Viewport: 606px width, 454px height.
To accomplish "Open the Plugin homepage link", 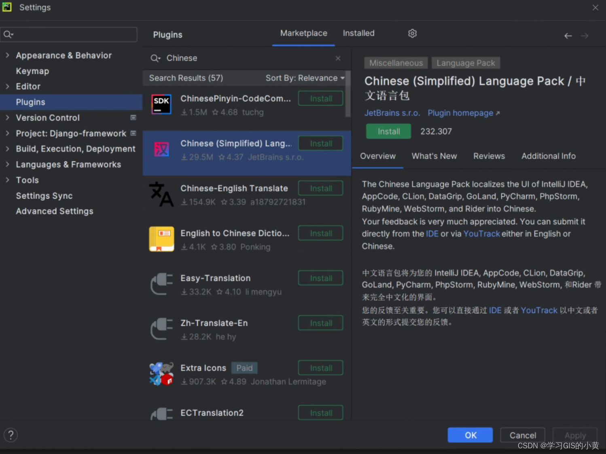I will coord(464,113).
